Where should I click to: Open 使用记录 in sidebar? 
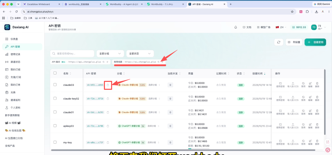[x=22, y=54]
